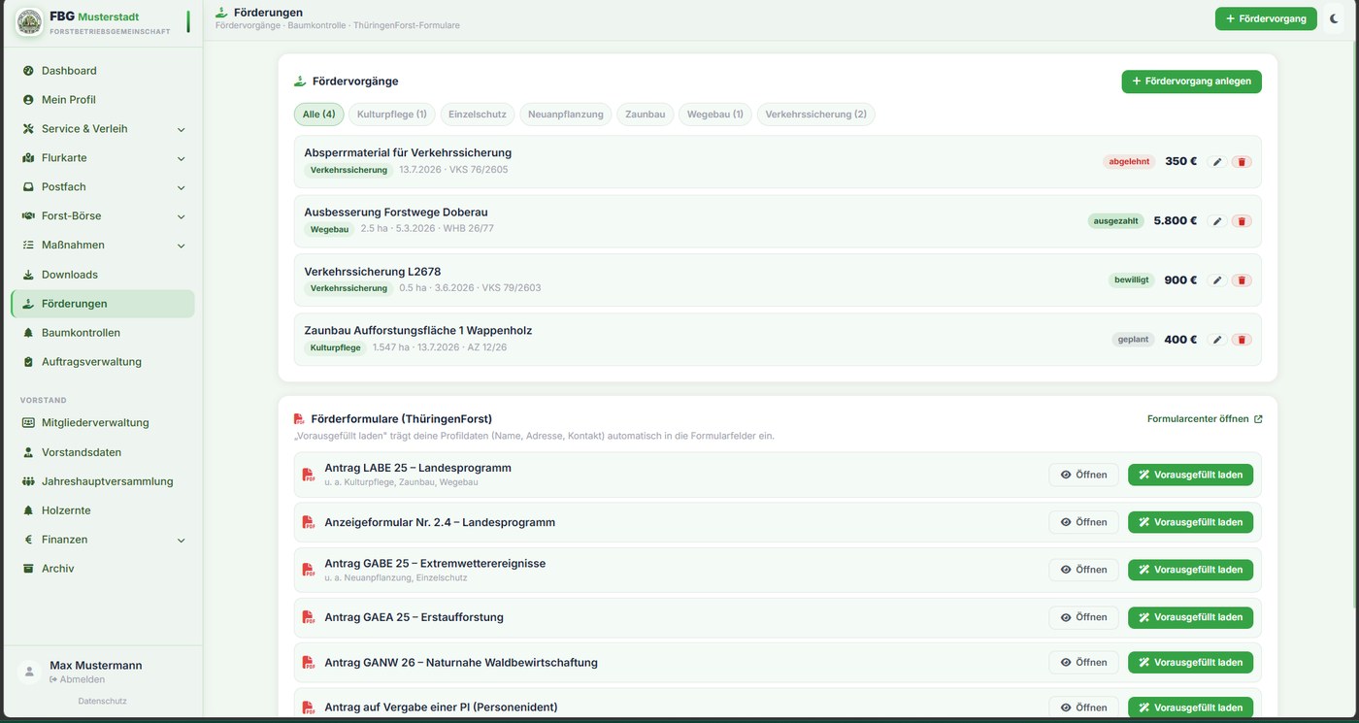This screenshot has height=723, width=1359.
Task: Open Jahreshauptversammlung in the sidebar
Action: coord(102,481)
